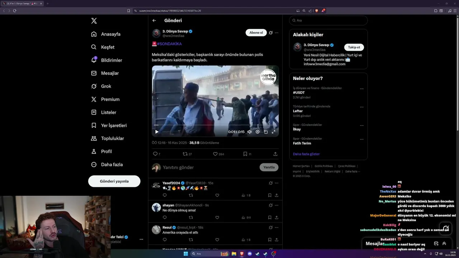Click the X logo in the sidebar
459x258 pixels.
point(94,21)
